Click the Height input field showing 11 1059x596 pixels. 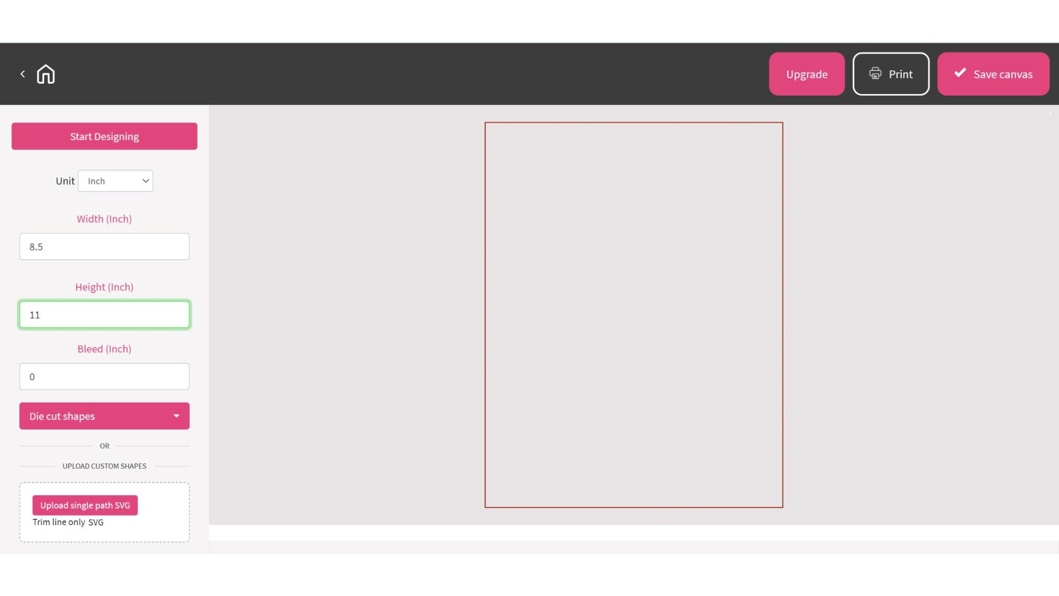tap(104, 315)
